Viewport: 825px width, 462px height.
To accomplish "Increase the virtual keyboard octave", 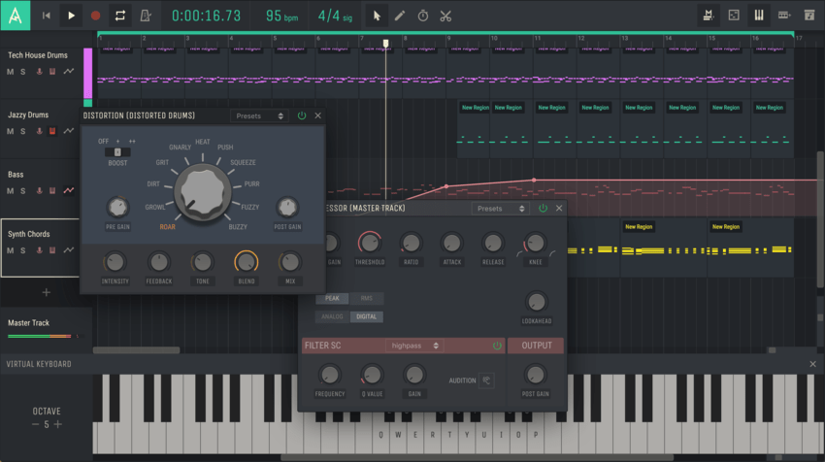I will tap(58, 424).
